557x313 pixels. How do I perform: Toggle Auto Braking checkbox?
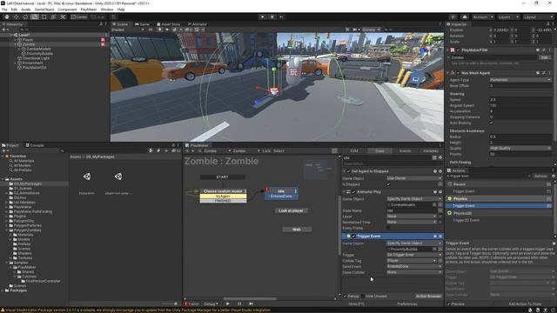(491, 123)
